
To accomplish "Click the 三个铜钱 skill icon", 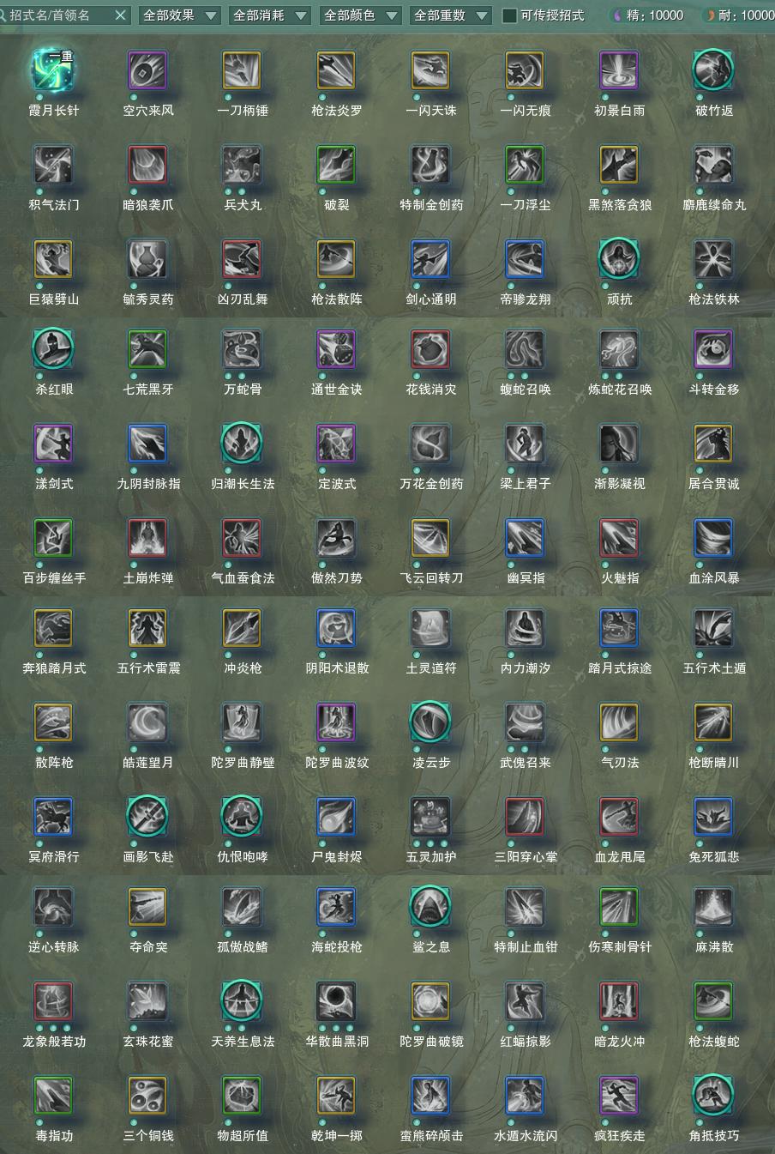I will pos(147,1096).
